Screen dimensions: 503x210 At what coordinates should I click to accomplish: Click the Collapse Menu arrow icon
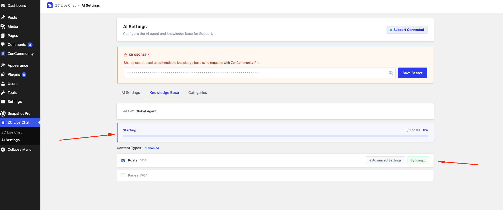click(3, 150)
